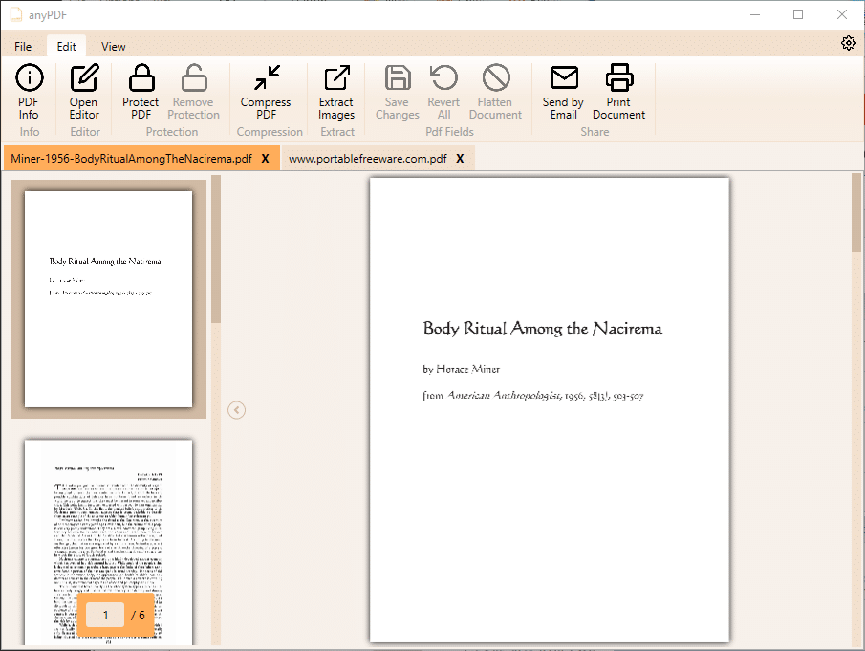Screen dimensions: 865x651
Task: Open settings via the gear icon
Action: [848, 44]
